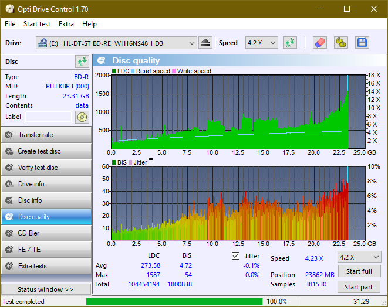Click the disc refresh icon in Disc panel

pyautogui.click(x=82, y=62)
